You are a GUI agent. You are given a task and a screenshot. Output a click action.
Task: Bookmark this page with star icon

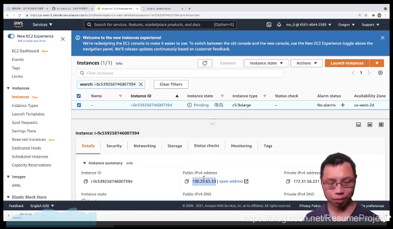[x=365, y=15]
